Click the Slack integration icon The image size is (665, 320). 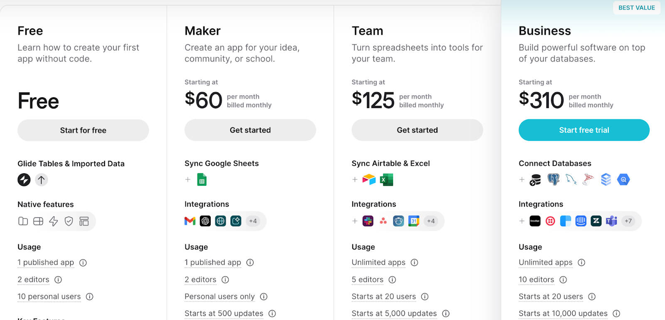367,221
